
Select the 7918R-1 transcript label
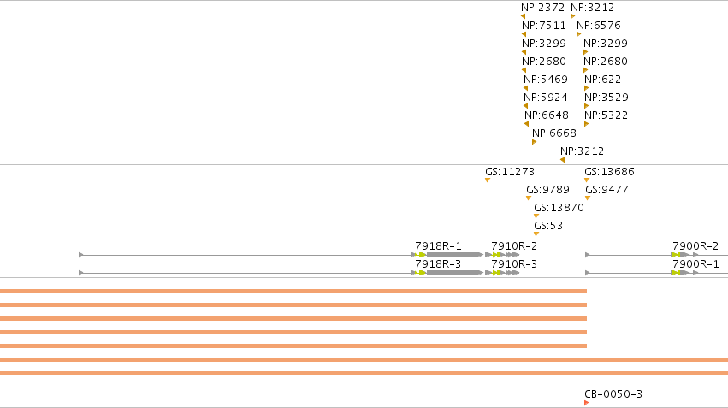coord(438,246)
